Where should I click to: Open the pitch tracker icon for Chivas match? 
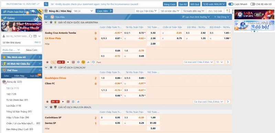coord(68,102)
